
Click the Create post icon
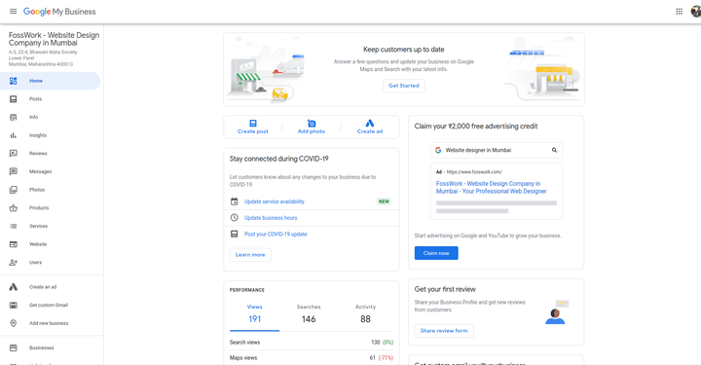253,124
